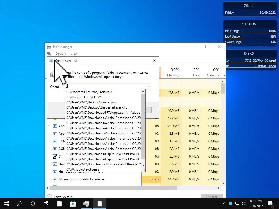Screen dimensions: 279x209
Task: Click the Create new task dialog icon
Action: pos(51,60)
